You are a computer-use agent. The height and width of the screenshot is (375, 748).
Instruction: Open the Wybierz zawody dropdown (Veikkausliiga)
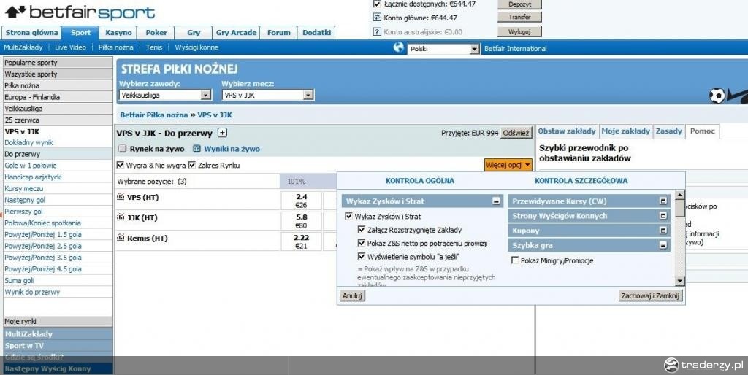[x=165, y=96]
